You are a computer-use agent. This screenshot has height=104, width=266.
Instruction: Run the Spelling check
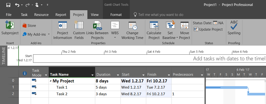coord(234,26)
